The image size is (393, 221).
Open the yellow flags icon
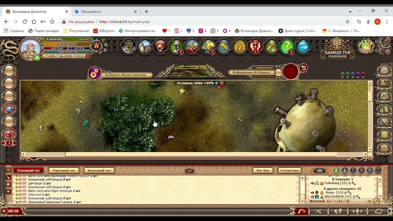point(224,47)
